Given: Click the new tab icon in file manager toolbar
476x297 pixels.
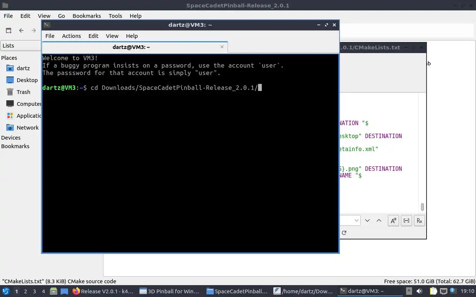Looking at the screenshot, I should click(x=9, y=30).
